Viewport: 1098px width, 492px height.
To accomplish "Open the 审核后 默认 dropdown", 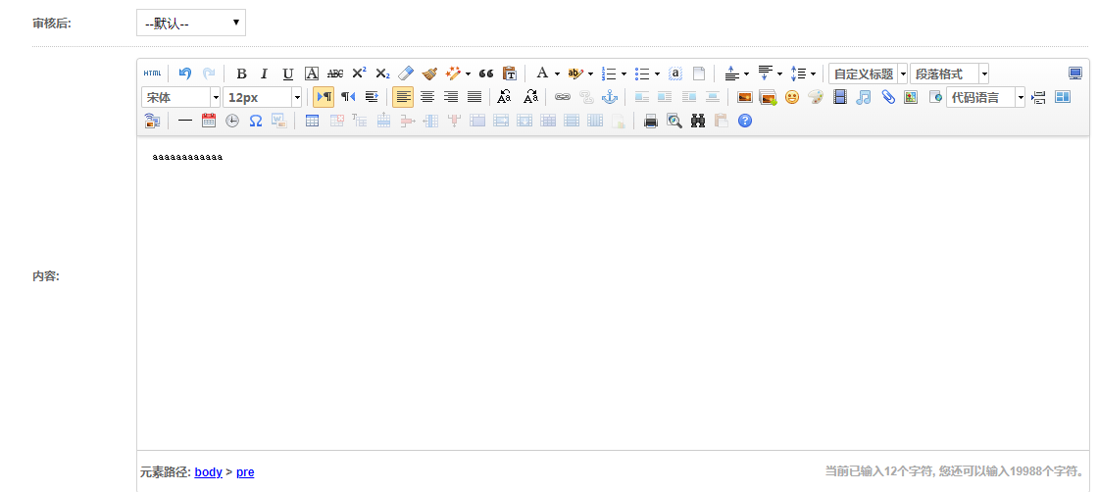I will pos(191,24).
